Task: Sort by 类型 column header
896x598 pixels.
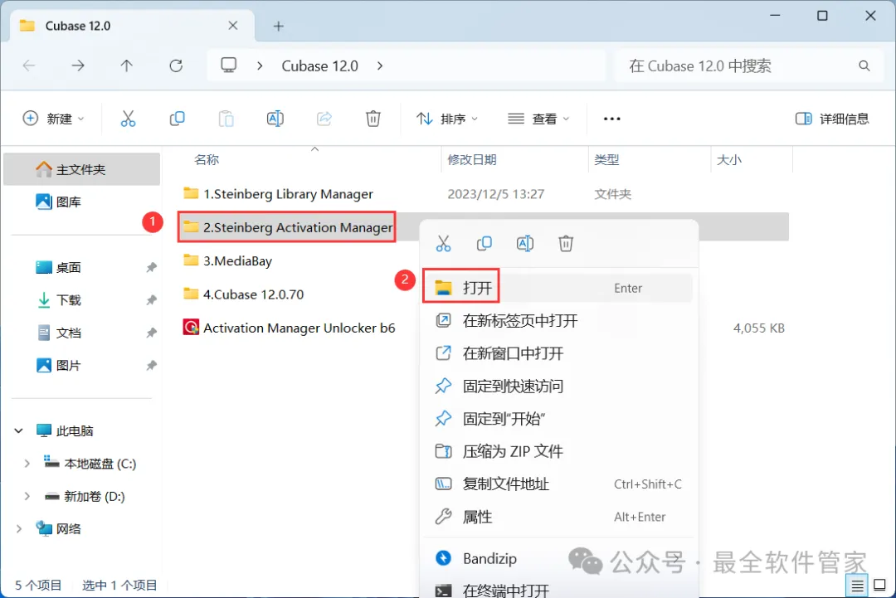Action: tap(606, 160)
